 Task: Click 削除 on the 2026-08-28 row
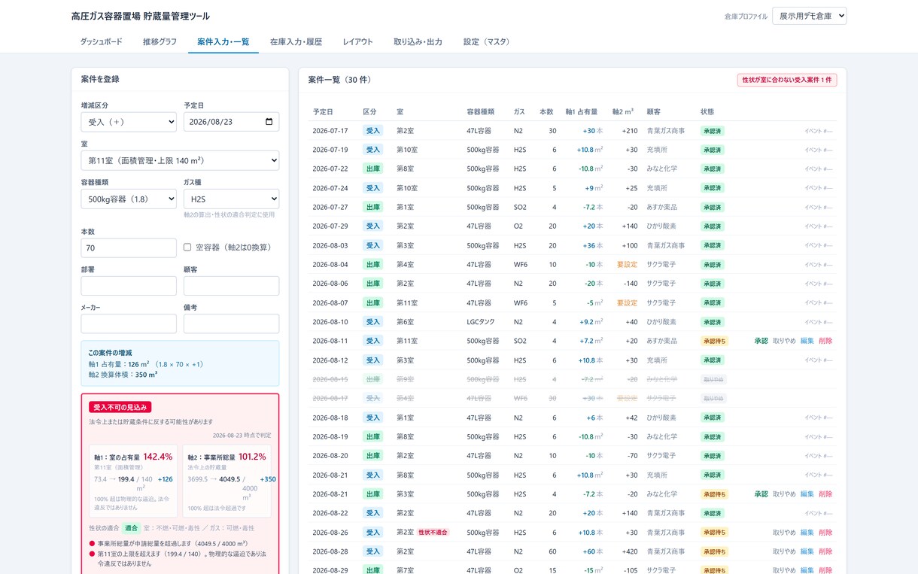[825, 551]
